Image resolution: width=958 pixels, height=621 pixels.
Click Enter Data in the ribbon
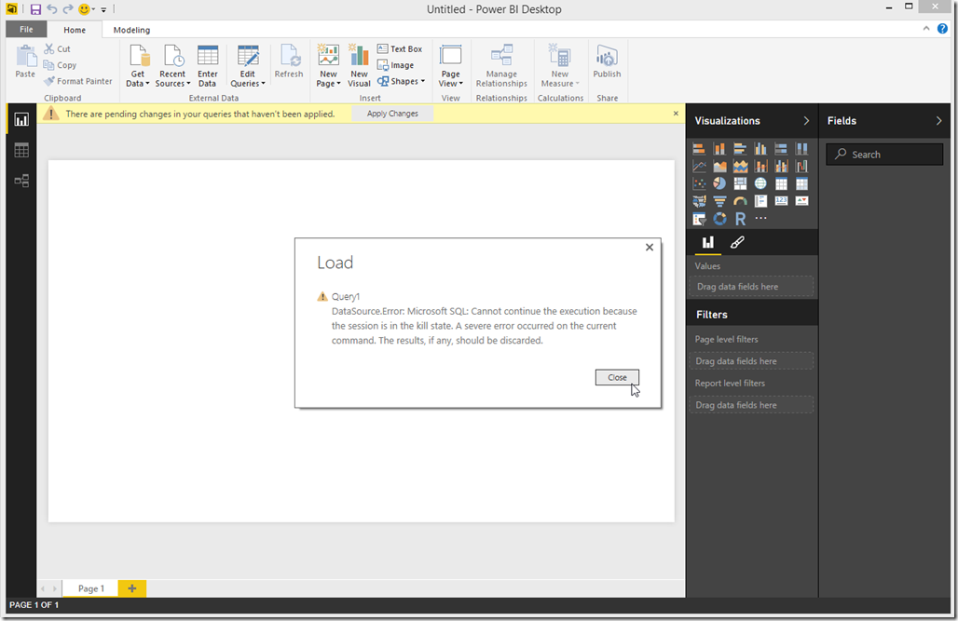207,66
